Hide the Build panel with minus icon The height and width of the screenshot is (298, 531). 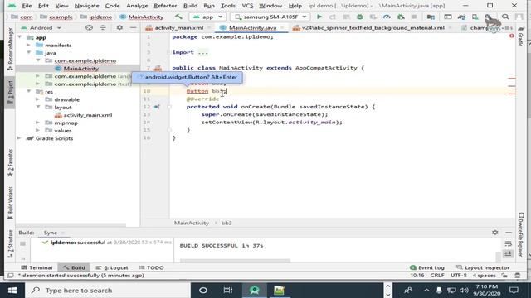509,233
